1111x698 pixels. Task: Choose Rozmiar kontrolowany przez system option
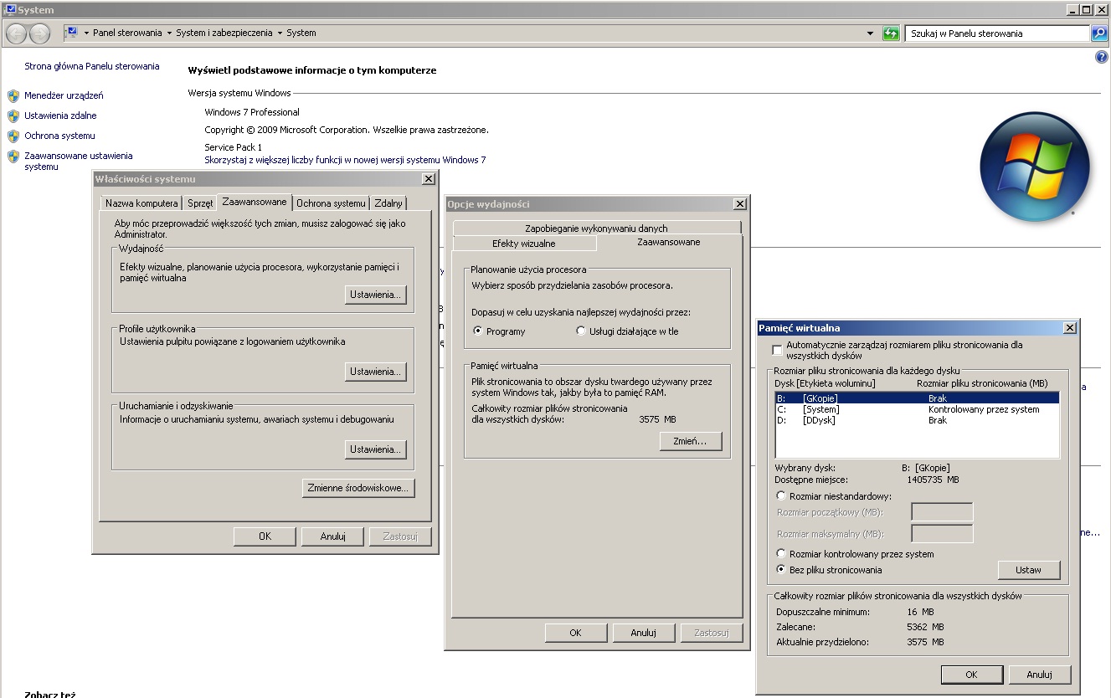point(781,554)
